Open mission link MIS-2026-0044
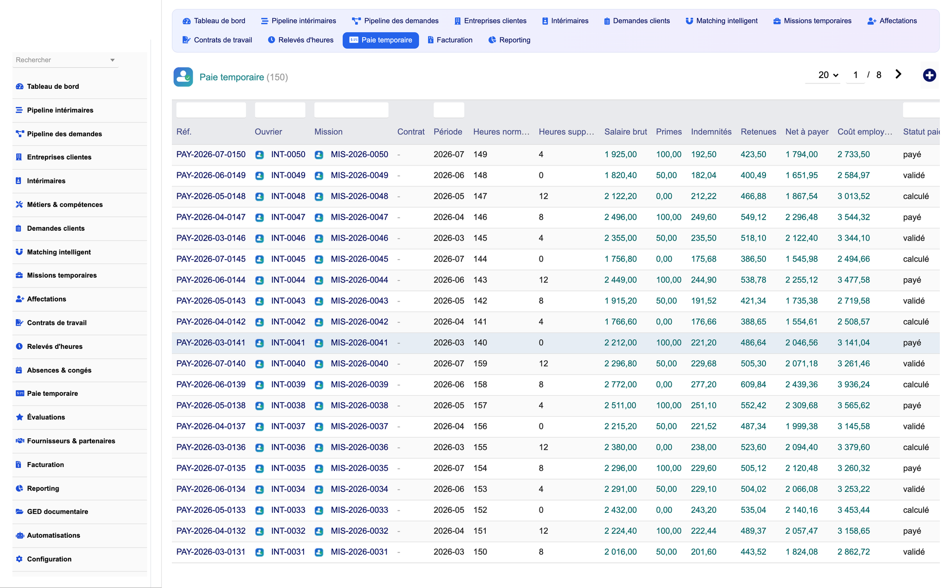The width and height of the screenshot is (950, 588). (359, 280)
